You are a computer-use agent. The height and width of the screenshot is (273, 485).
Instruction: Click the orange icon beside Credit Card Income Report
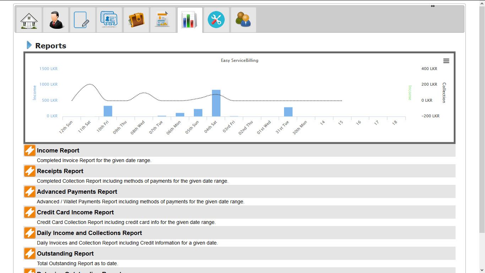[x=30, y=212]
